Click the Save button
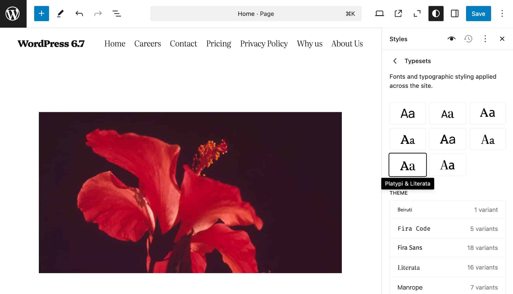Screen dimensions: 513x294 (478, 13)
